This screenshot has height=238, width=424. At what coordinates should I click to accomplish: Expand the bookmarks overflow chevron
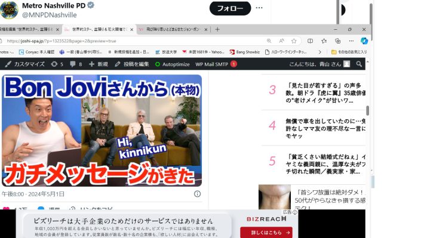point(320,52)
